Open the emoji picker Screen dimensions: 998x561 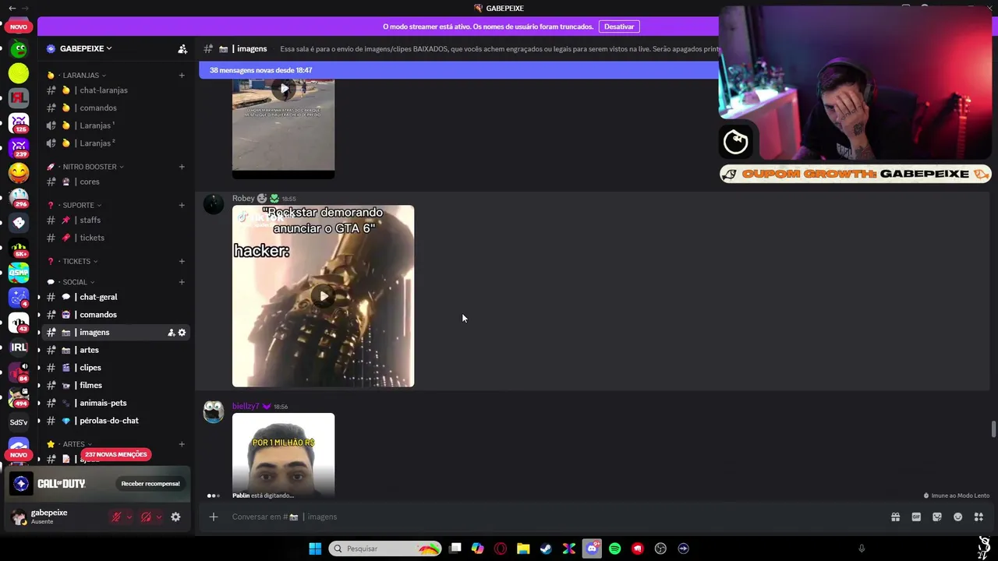957,517
